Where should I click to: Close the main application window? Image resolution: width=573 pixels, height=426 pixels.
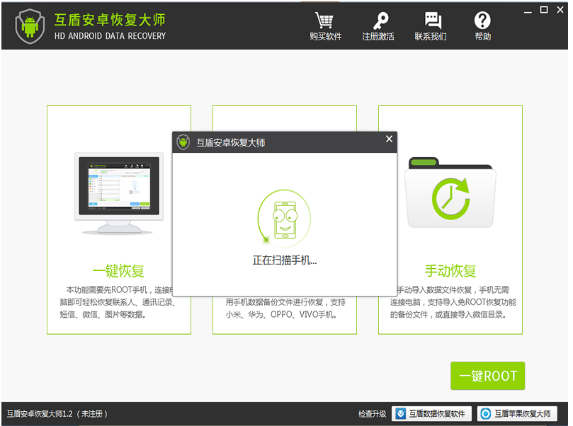click(x=560, y=10)
